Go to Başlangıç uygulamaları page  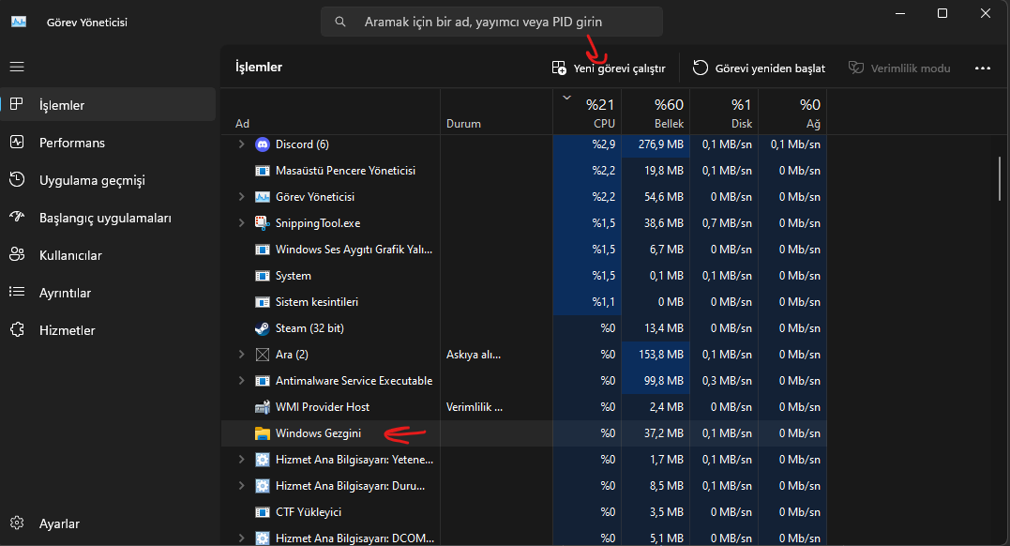pos(108,218)
